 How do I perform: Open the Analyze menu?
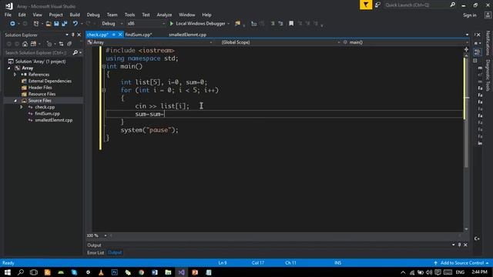point(164,15)
